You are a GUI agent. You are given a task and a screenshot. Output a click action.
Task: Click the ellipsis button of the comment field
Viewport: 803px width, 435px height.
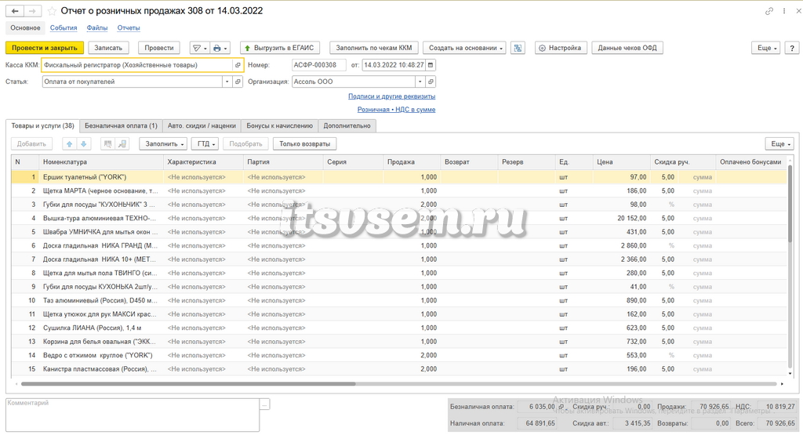tap(265, 404)
